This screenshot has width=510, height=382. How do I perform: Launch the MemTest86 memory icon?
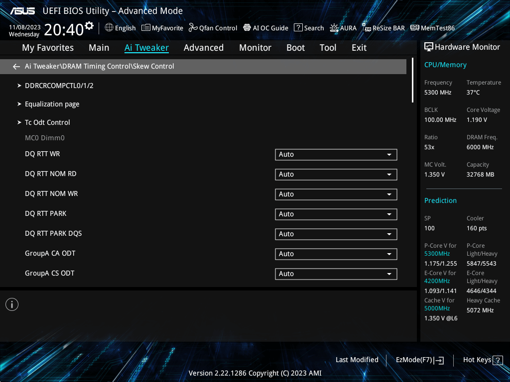coord(415,28)
